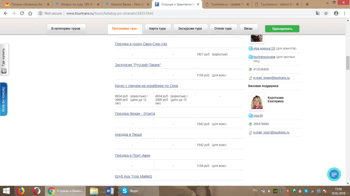The width and height of the screenshot is (350, 196).
Task: Open the Google Translate icon in address bar
Action: 317,13
